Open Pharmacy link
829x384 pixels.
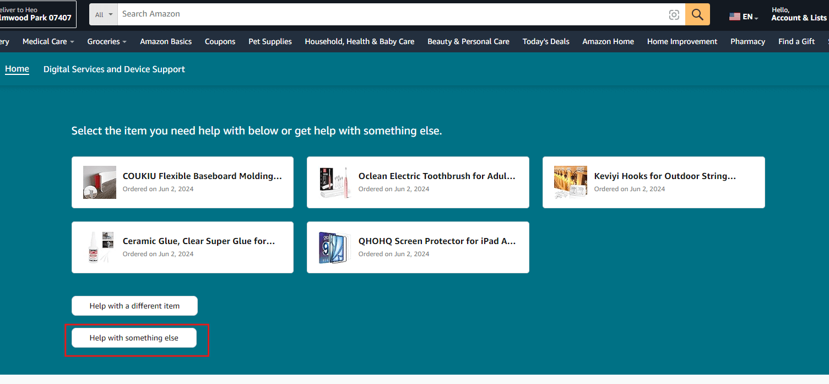pyautogui.click(x=747, y=41)
